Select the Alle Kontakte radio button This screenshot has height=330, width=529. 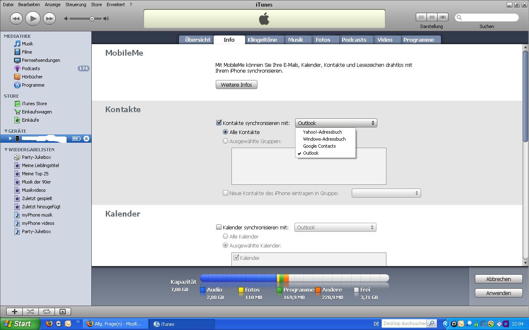click(225, 132)
